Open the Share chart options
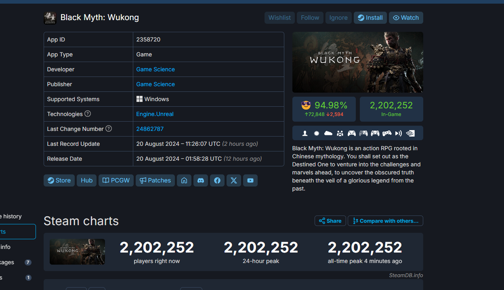 (x=330, y=221)
